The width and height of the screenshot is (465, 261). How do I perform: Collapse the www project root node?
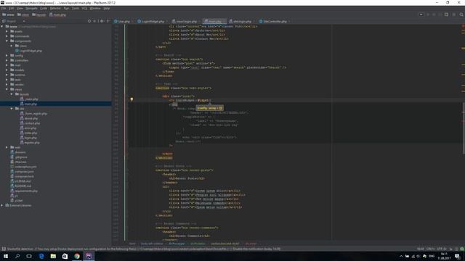point(2,26)
